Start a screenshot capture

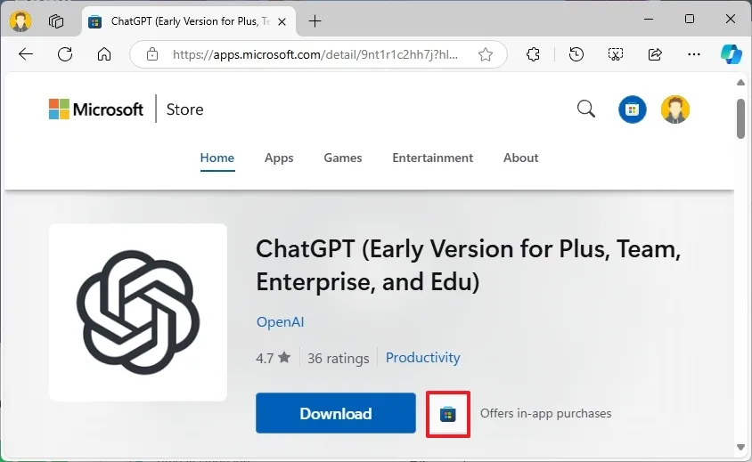(x=616, y=54)
